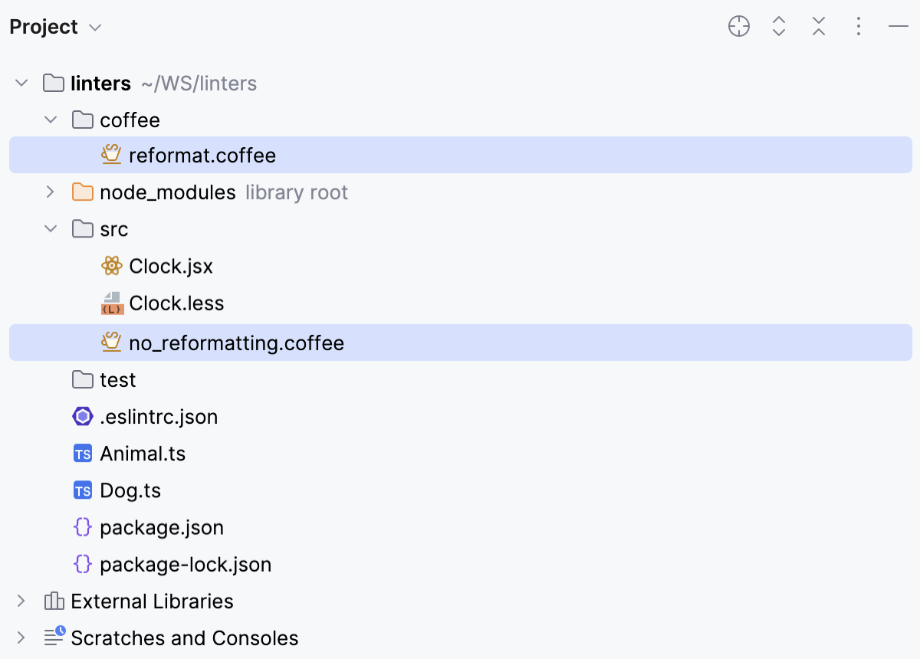Collapse the src folder chevron

[x=51, y=228]
